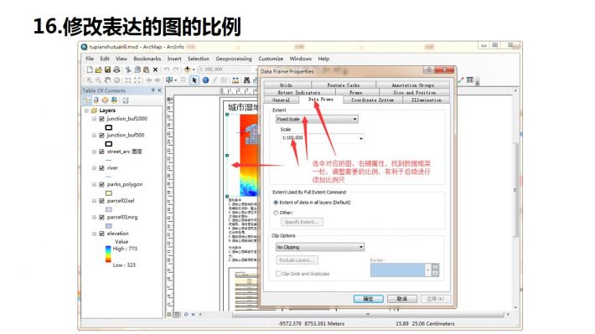Collapse the elevation layer tree node

(94, 234)
